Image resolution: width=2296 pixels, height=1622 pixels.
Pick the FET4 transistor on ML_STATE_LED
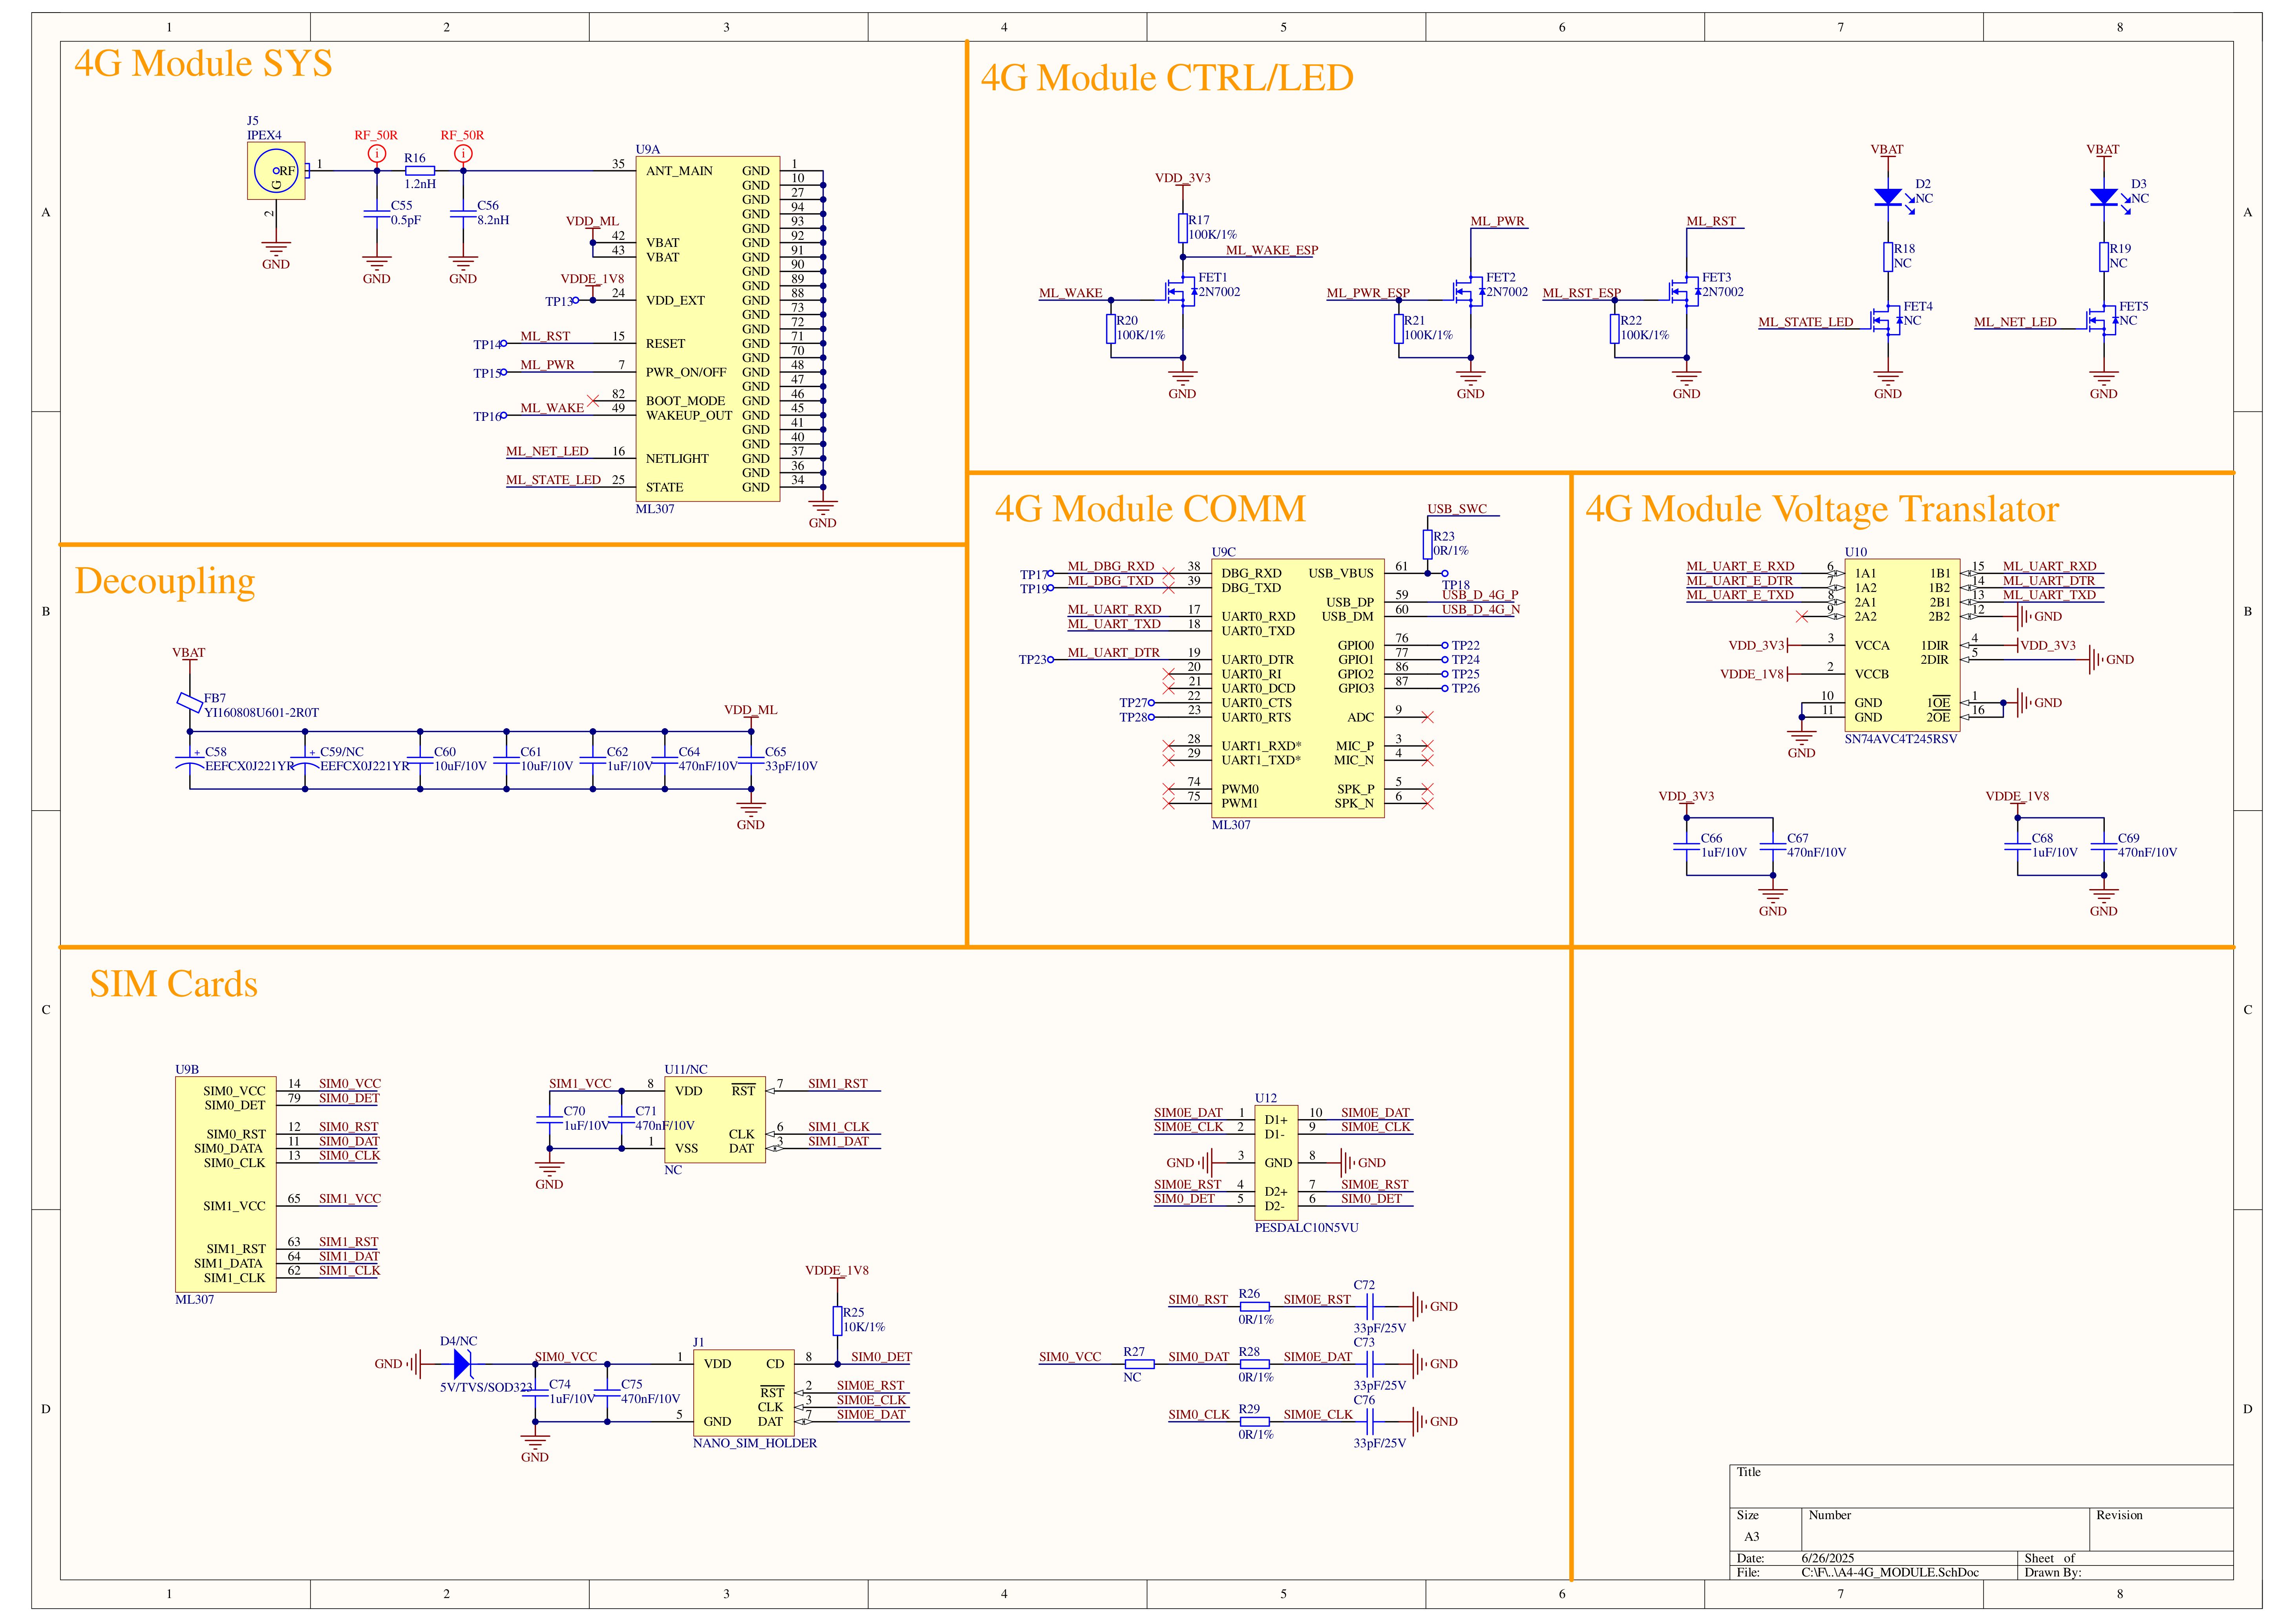coord(1887,321)
